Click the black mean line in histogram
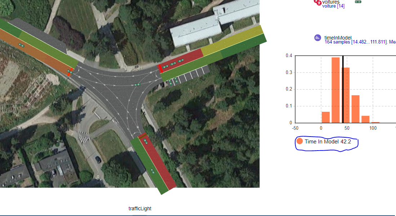This screenshot has height=216, width=396. pos(343,89)
